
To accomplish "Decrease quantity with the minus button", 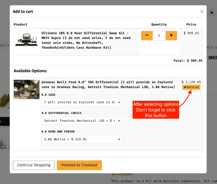I will click(x=147, y=35).
